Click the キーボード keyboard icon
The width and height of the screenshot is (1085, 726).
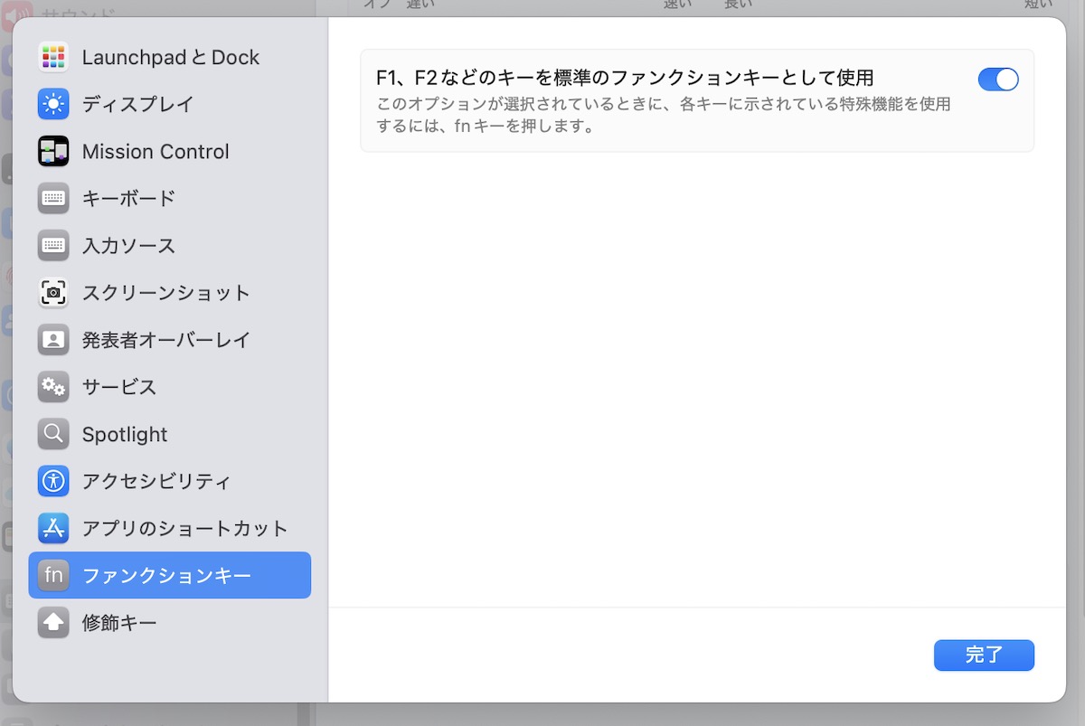tap(53, 198)
